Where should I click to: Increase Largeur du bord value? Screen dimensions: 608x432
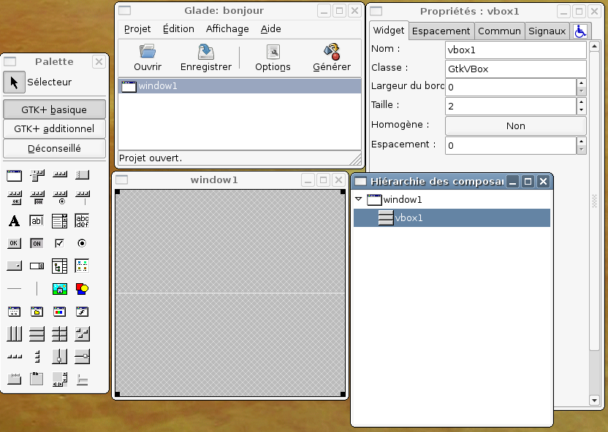pyautogui.click(x=581, y=83)
